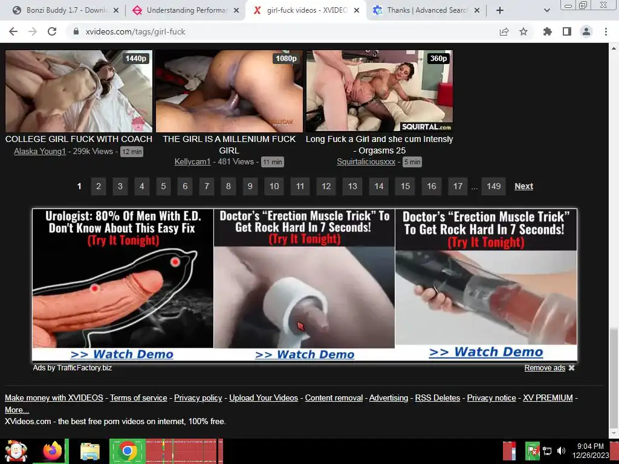Open uploader Squirtaliciousxxx link

pyautogui.click(x=366, y=162)
